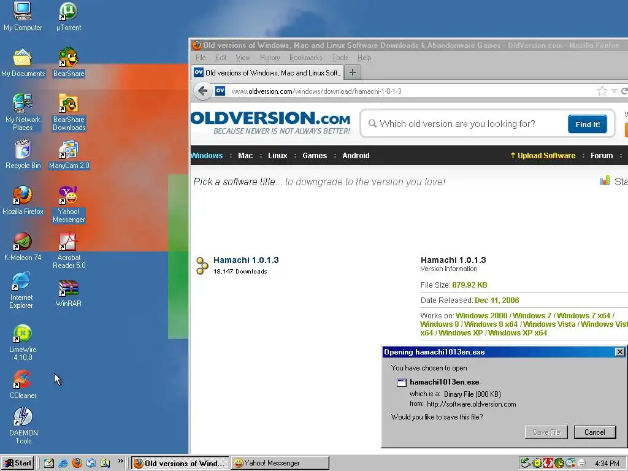Open the bookmarks dropdown arrow beside the star
The width and height of the screenshot is (628, 471).
[x=613, y=91]
